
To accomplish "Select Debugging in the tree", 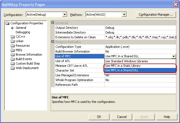I will (x=23, y=32).
